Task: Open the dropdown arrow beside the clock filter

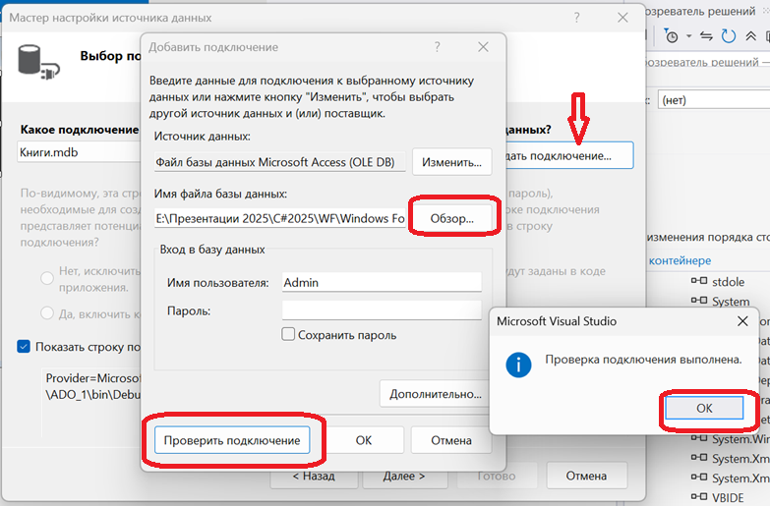Action: pos(689,36)
